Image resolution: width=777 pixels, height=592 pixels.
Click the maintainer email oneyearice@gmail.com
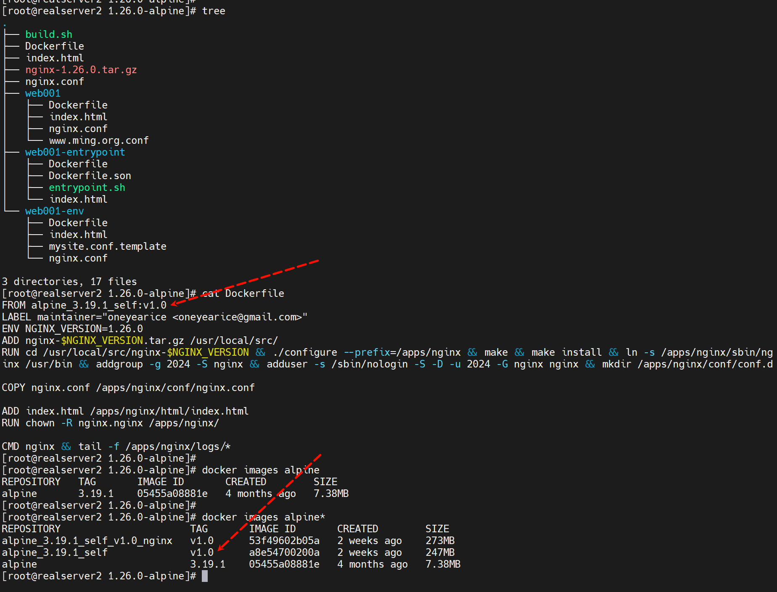237,317
